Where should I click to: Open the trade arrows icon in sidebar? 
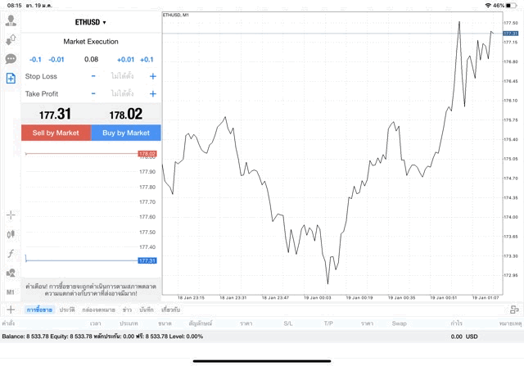click(x=11, y=39)
